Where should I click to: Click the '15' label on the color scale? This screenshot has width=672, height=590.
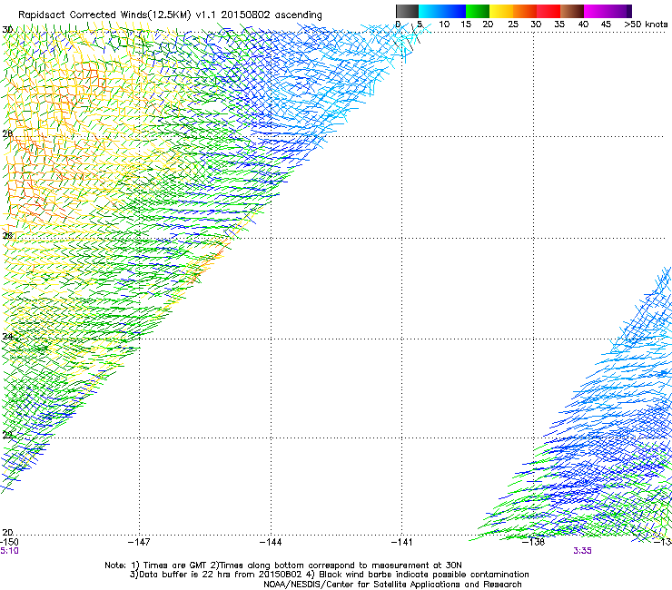(x=466, y=25)
